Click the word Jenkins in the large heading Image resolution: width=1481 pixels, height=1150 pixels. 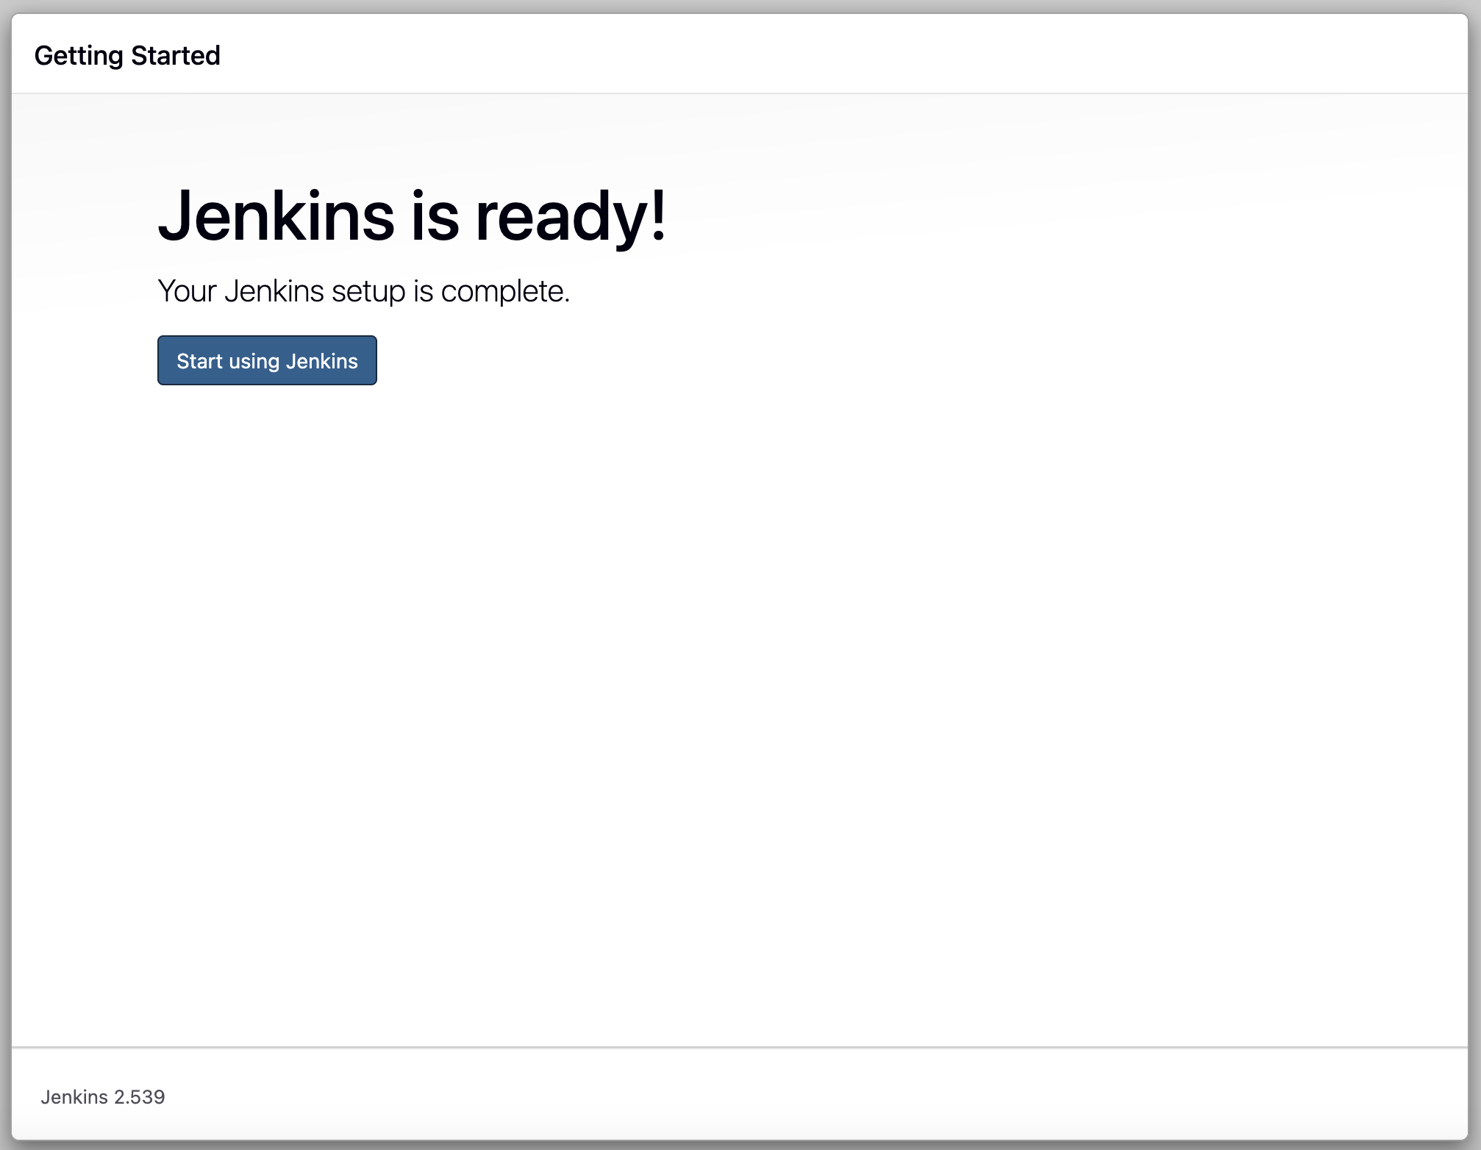coord(276,215)
